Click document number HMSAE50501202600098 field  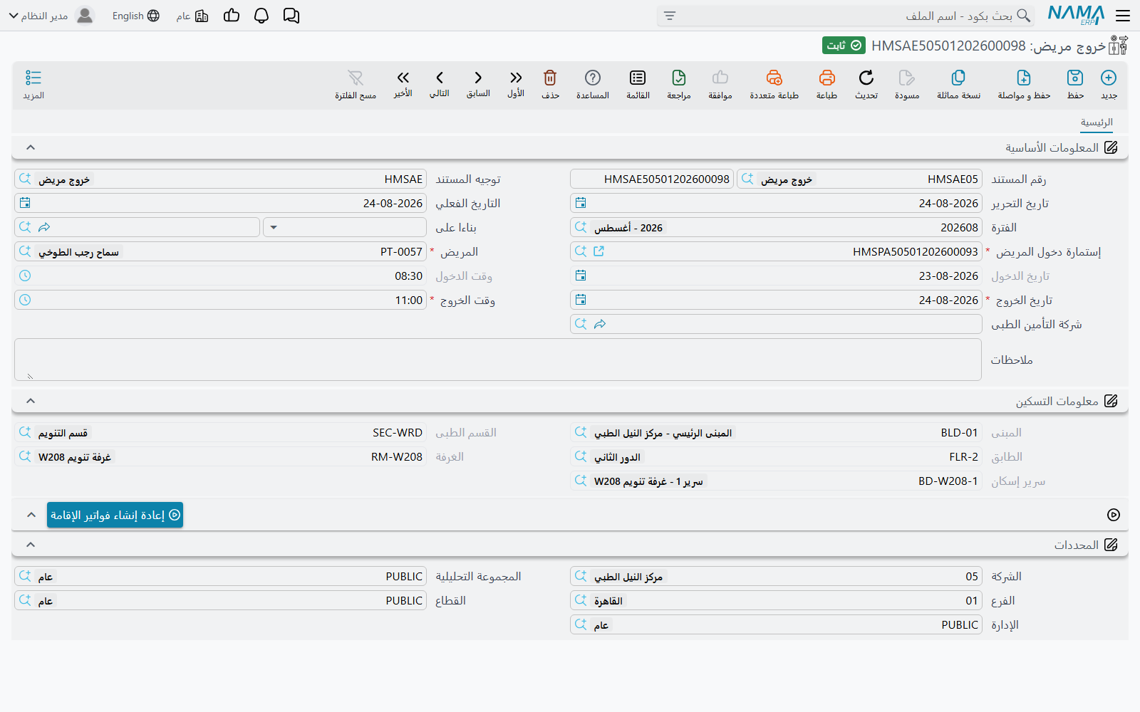[x=652, y=179]
